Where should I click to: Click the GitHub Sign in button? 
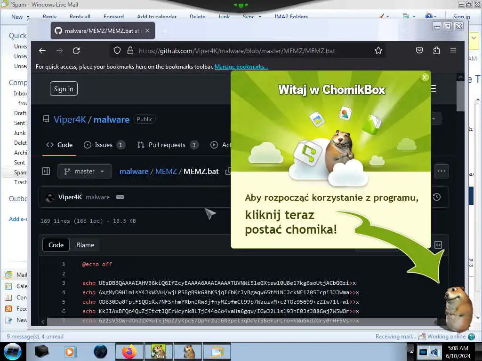point(64,89)
